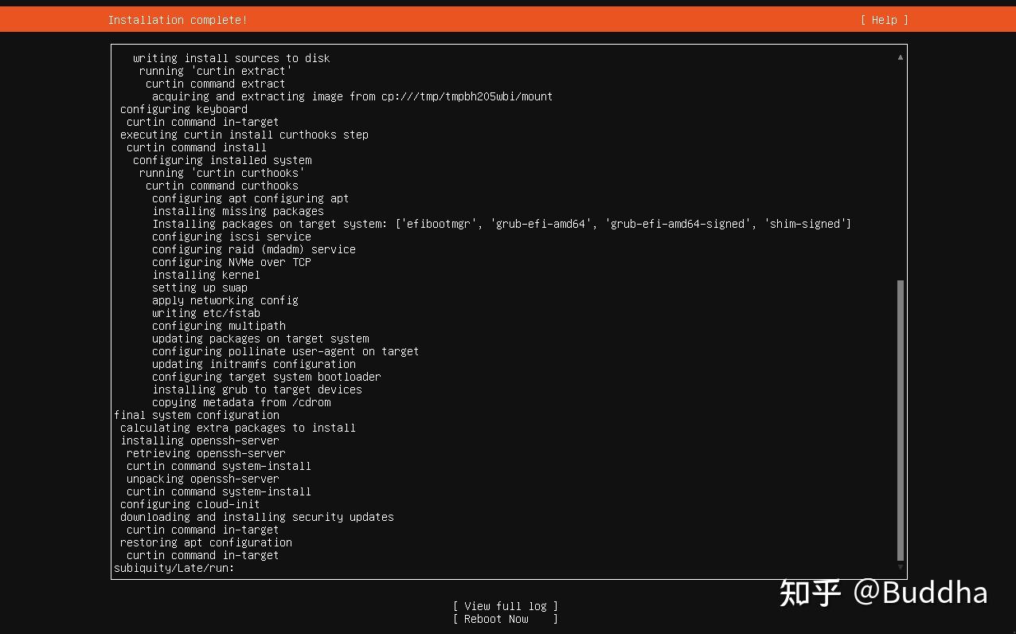
Task: Select line 'installing kernel'
Action: (x=206, y=275)
